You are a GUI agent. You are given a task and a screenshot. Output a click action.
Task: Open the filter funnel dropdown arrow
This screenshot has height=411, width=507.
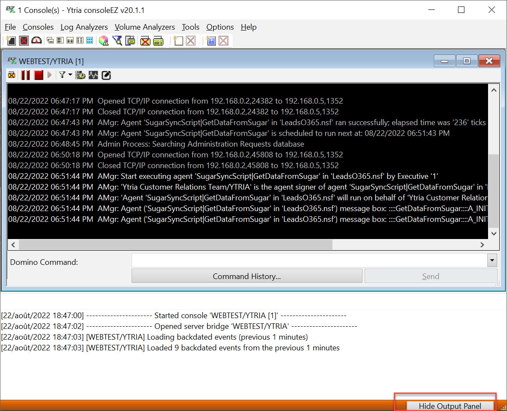pyautogui.click(x=70, y=75)
